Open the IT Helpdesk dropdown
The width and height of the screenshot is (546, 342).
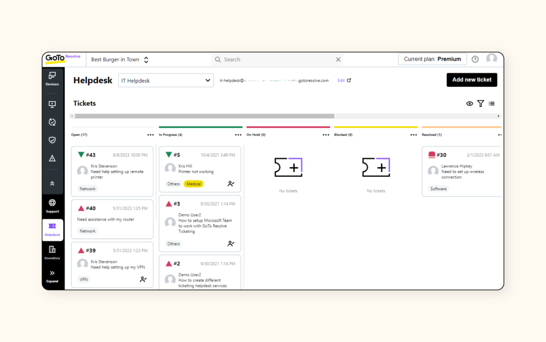(166, 80)
